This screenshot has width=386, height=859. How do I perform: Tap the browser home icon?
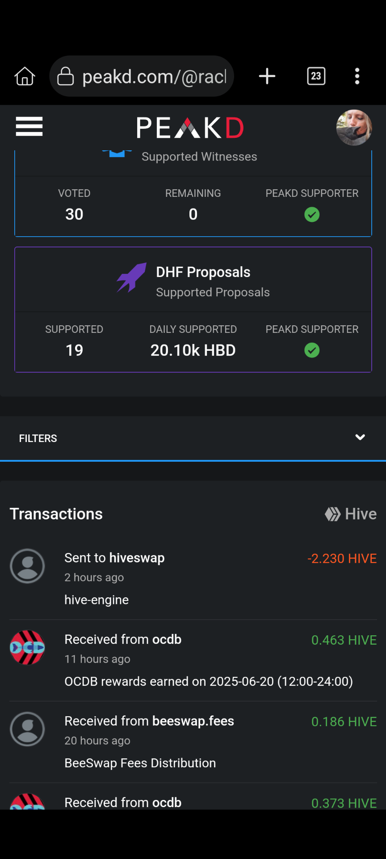[x=25, y=76]
